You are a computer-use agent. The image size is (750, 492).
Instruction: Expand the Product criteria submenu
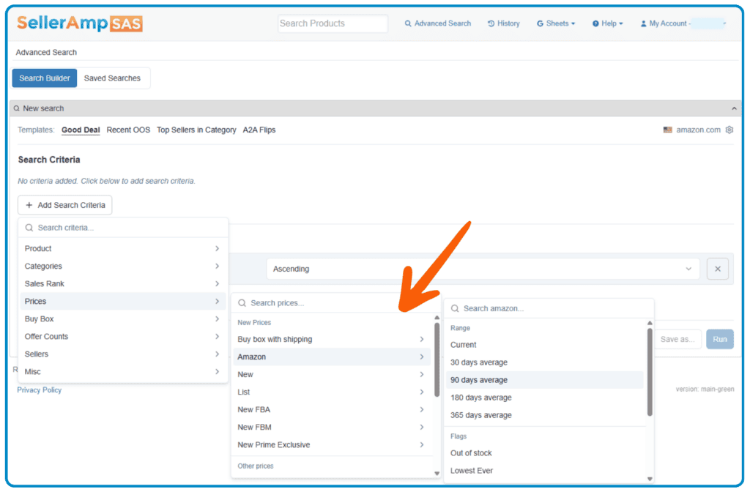point(122,249)
